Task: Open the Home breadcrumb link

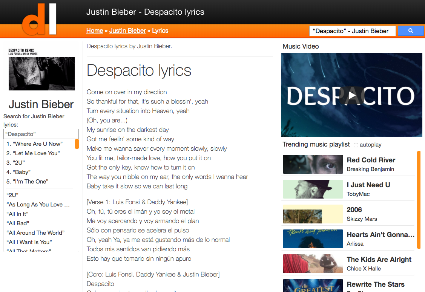Action: point(95,31)
